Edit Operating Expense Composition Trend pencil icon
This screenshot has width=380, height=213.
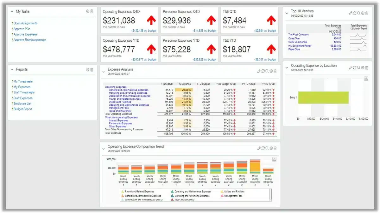click(259, 148)
